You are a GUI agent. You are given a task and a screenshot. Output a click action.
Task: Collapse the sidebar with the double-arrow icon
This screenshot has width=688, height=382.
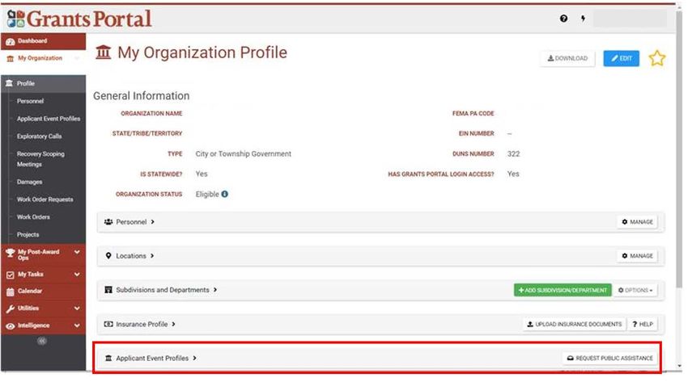(42, 341)
